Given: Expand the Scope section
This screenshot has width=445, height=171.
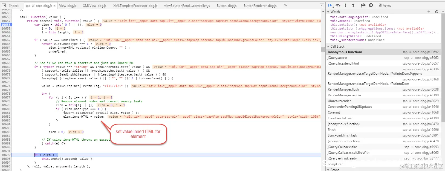Looking at the screenshot, I should coord(328,170).
